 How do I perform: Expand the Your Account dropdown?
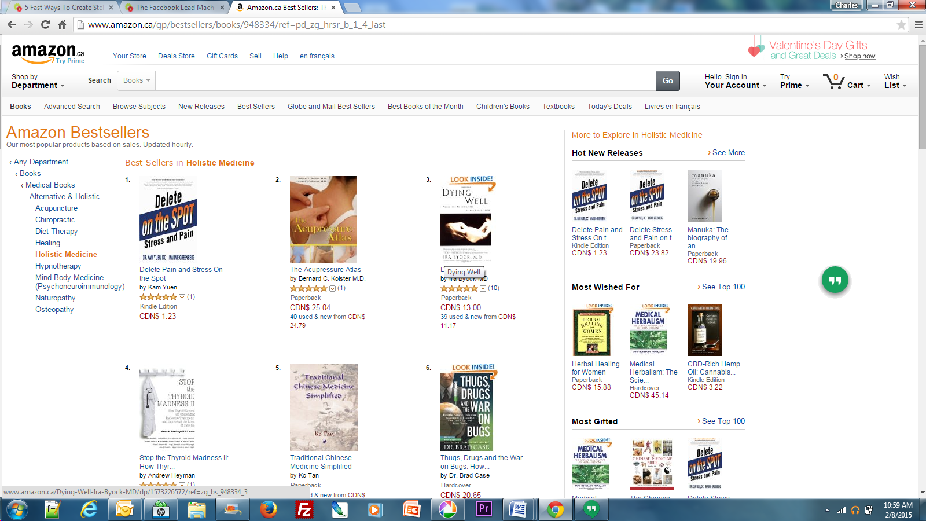736,81
